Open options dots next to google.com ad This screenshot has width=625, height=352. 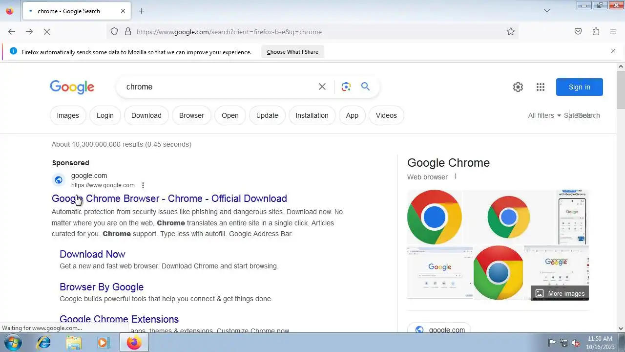point(143,185)
